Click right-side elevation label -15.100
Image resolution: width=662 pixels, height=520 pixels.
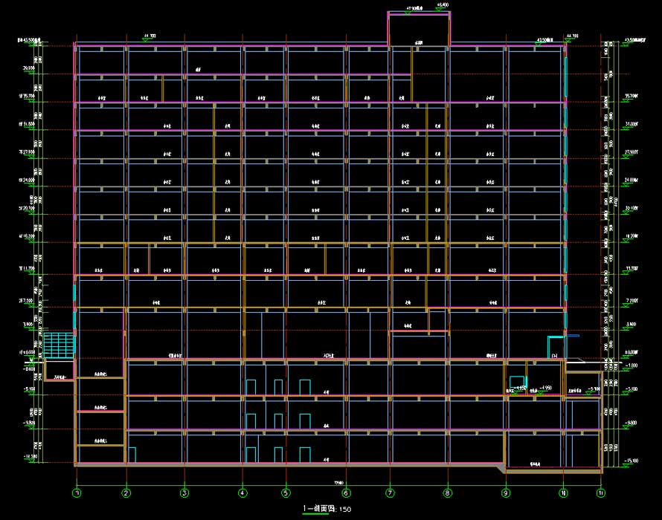click(x=632, y=461)
